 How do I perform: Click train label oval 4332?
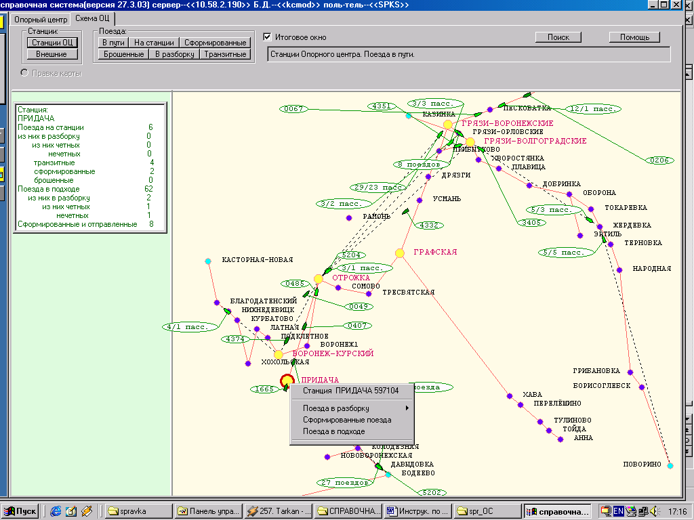click(x=429, y=225)
